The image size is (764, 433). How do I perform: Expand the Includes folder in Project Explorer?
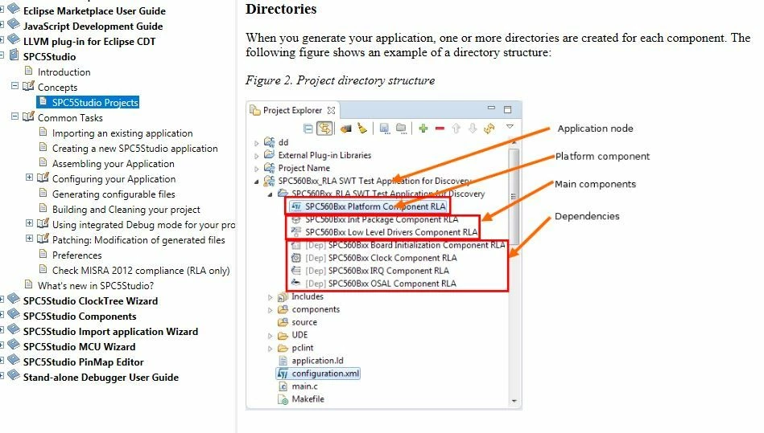tap(270, 297)
